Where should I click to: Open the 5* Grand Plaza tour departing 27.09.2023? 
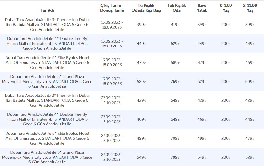[47, 157]
